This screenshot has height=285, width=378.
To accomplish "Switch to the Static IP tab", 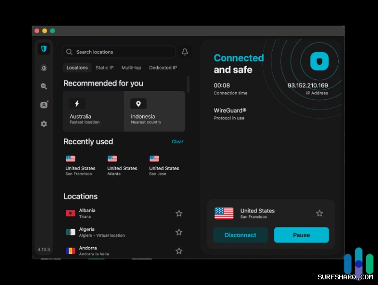I will (104, 68).
